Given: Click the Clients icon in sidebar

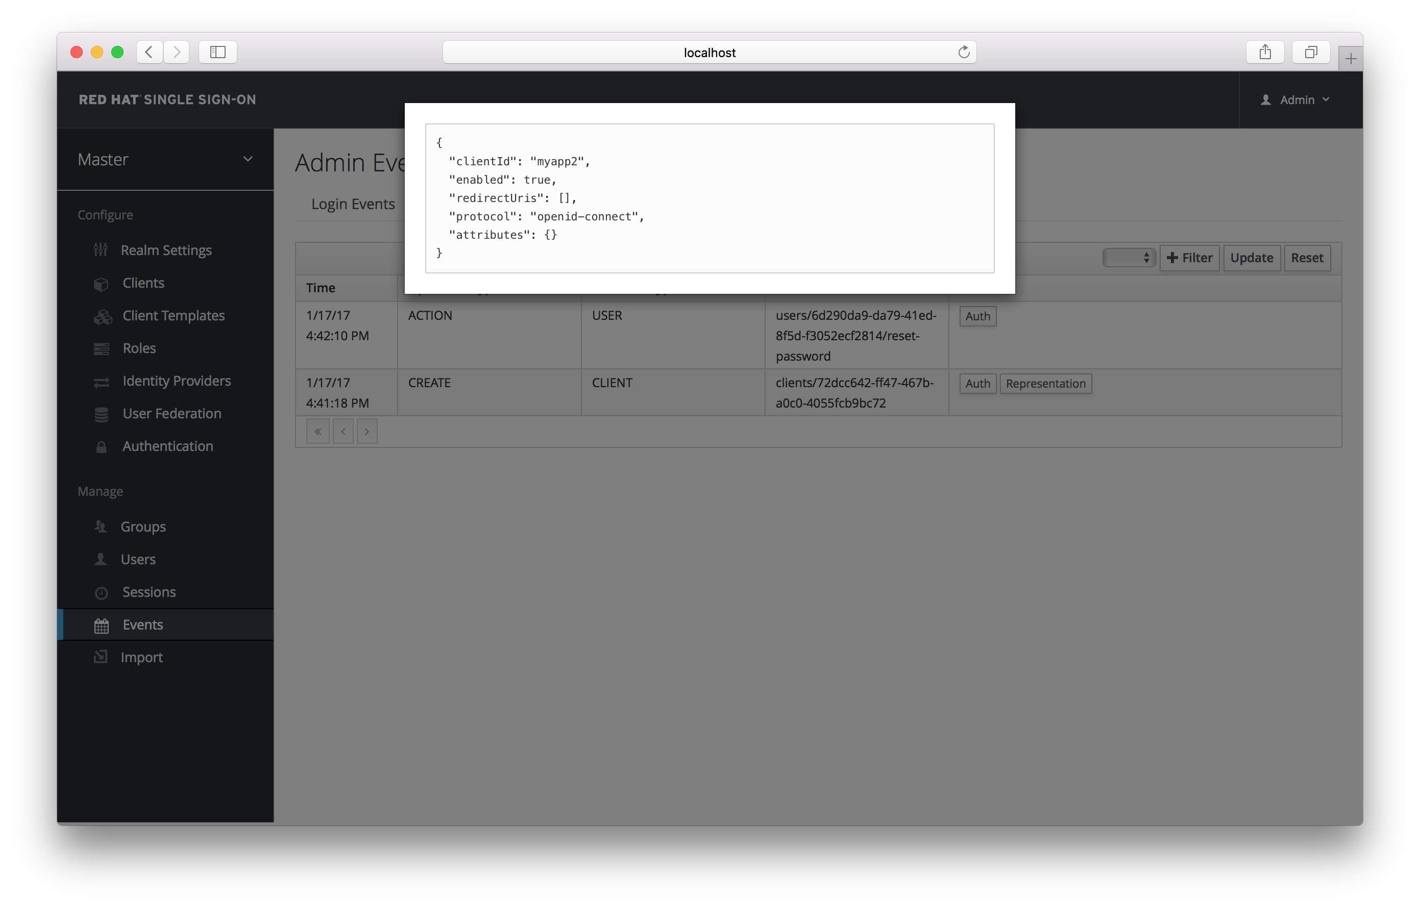Looking at the screenshot, I should pyautogui.click(x=102, y=282).
